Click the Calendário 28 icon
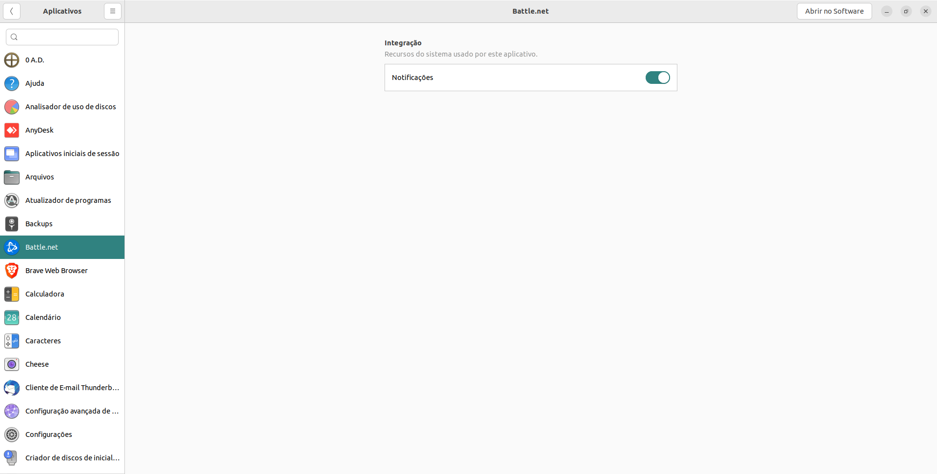937x474 pixels. [x=12, y=317]
